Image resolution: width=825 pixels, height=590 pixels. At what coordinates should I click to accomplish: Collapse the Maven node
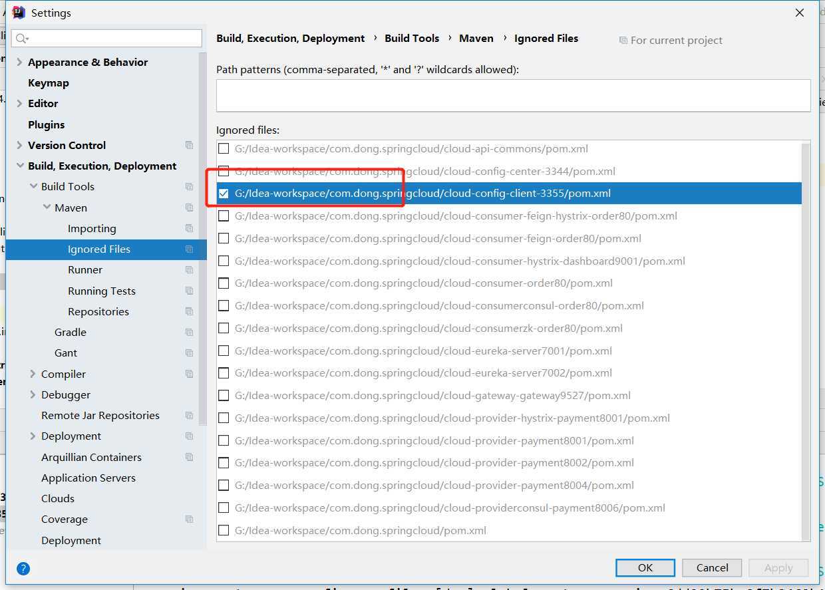pos(46,208)
